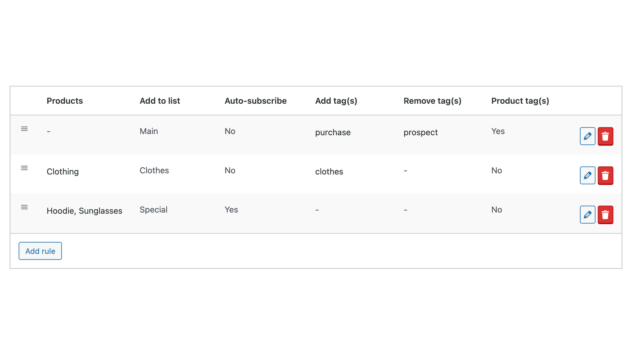Click 'No' auto-subscribe in the Clothing row
The width and height of the screenshot is (632, 355).
point(230,170)
